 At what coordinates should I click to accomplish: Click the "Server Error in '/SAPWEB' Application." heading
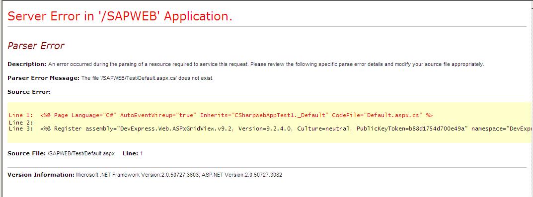pos(120,16)
